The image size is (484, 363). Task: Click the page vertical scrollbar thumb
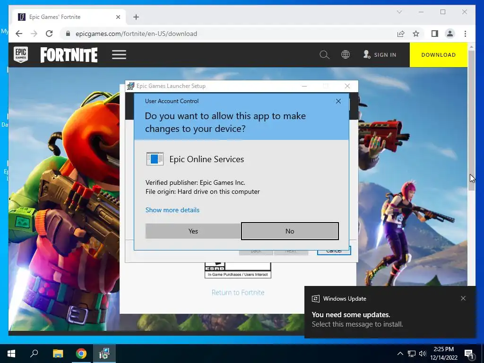[471, 121]
